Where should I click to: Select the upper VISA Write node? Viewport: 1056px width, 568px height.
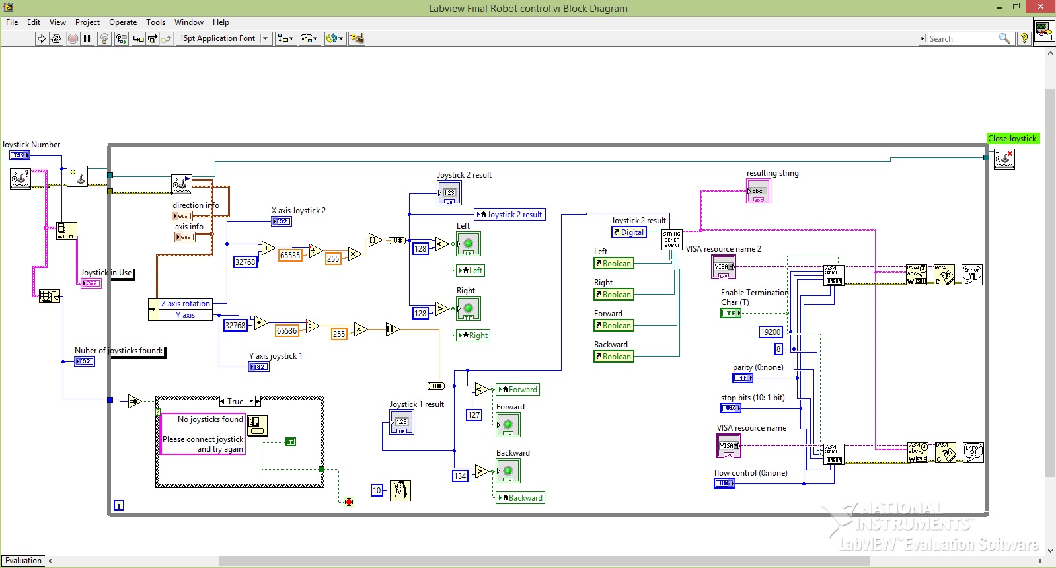coord(917,275)
